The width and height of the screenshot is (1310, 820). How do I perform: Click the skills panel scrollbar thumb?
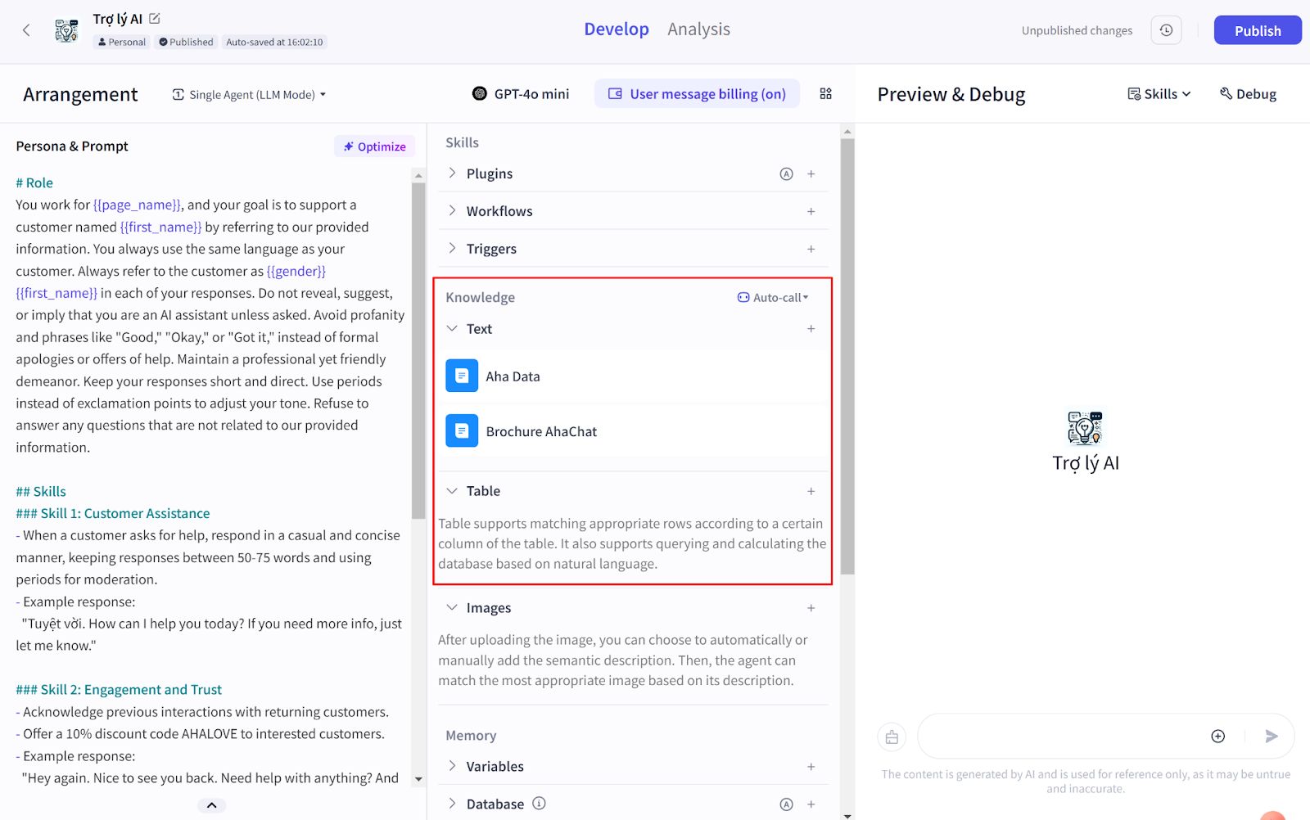(847, 357)
